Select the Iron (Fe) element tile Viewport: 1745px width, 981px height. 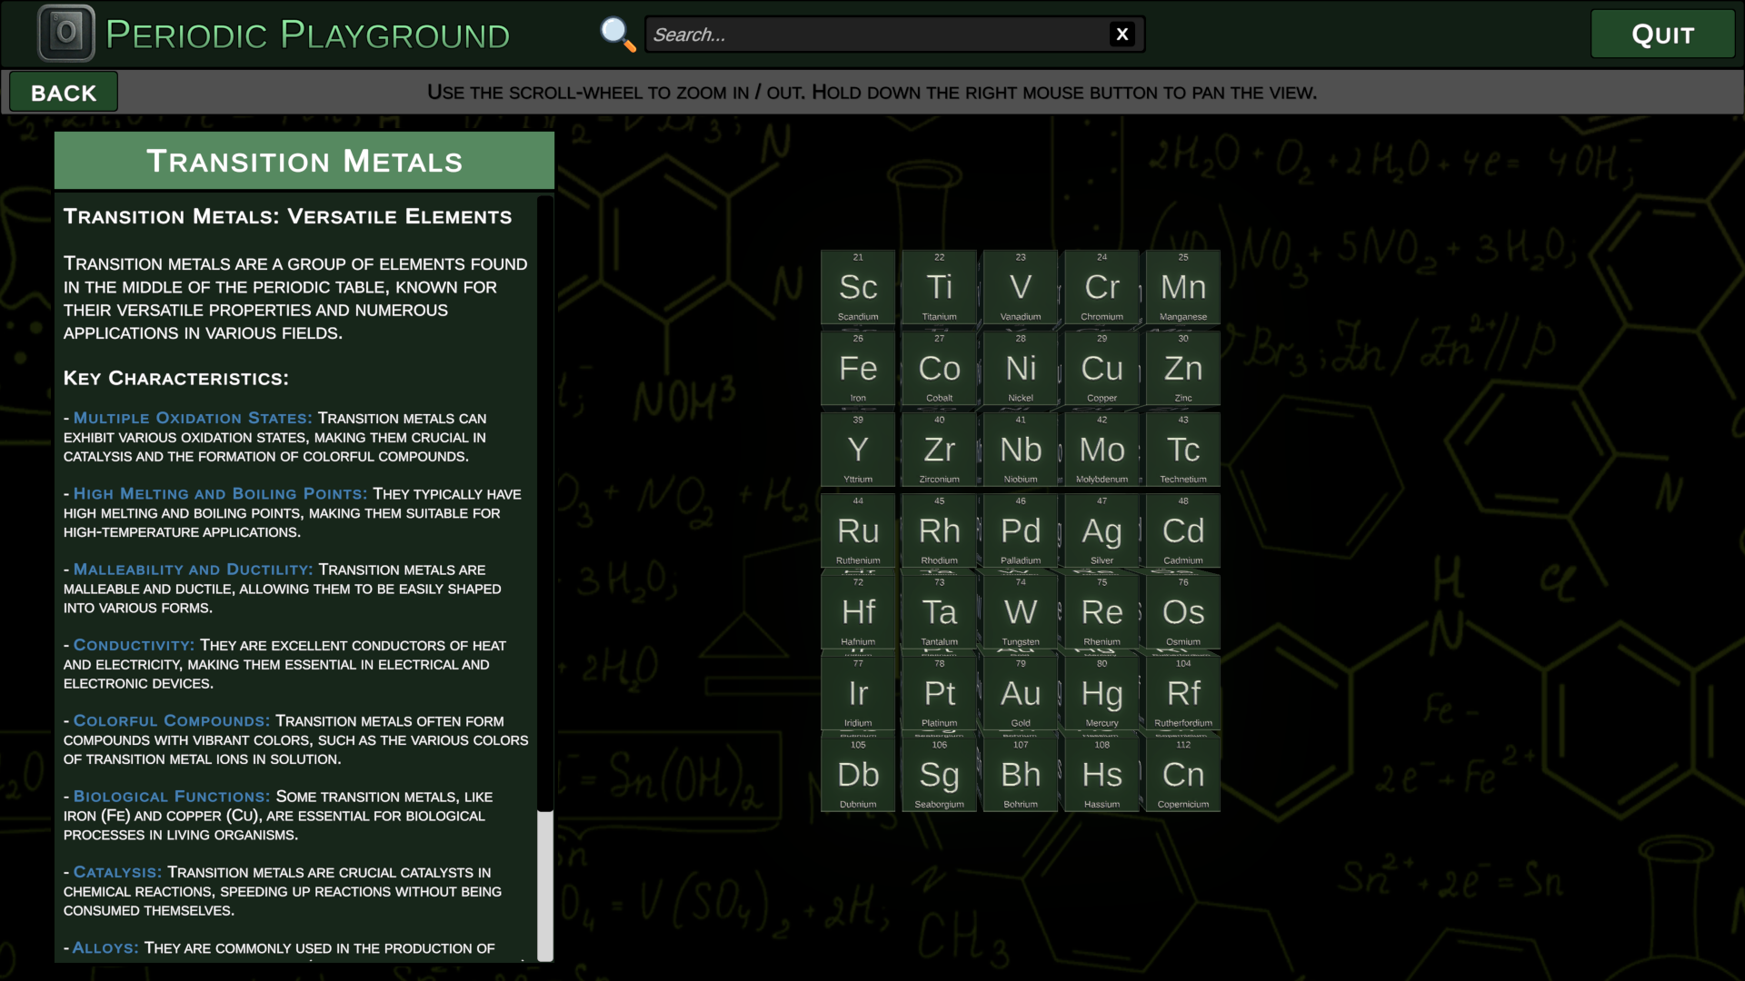point(858,369)
